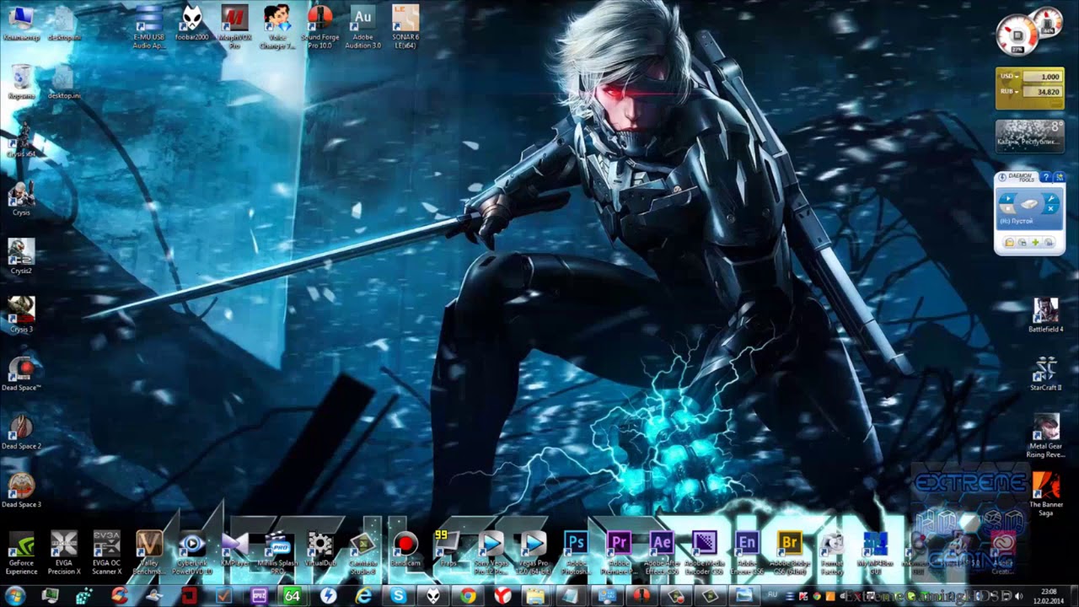This screenshot has height=607, width=1079.
Task: Launch StarCraft II shortcut
Action: 1046,373
